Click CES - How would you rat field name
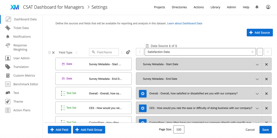This screenshot has width=277, height=138. click(106, 108)
